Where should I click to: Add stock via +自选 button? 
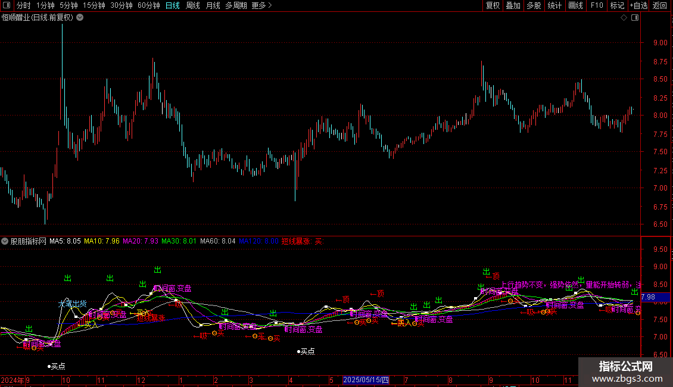(x=638, y=5)
